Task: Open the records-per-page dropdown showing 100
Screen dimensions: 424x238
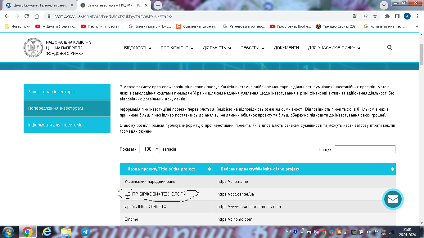Action: 150,149
